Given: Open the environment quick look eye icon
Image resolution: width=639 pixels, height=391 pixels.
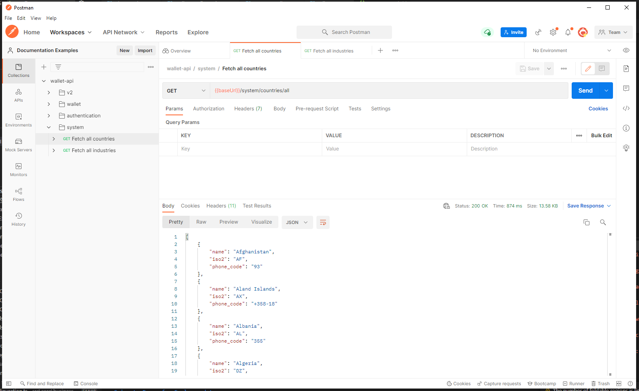Looking at the screenshot, I should [626, 50].
